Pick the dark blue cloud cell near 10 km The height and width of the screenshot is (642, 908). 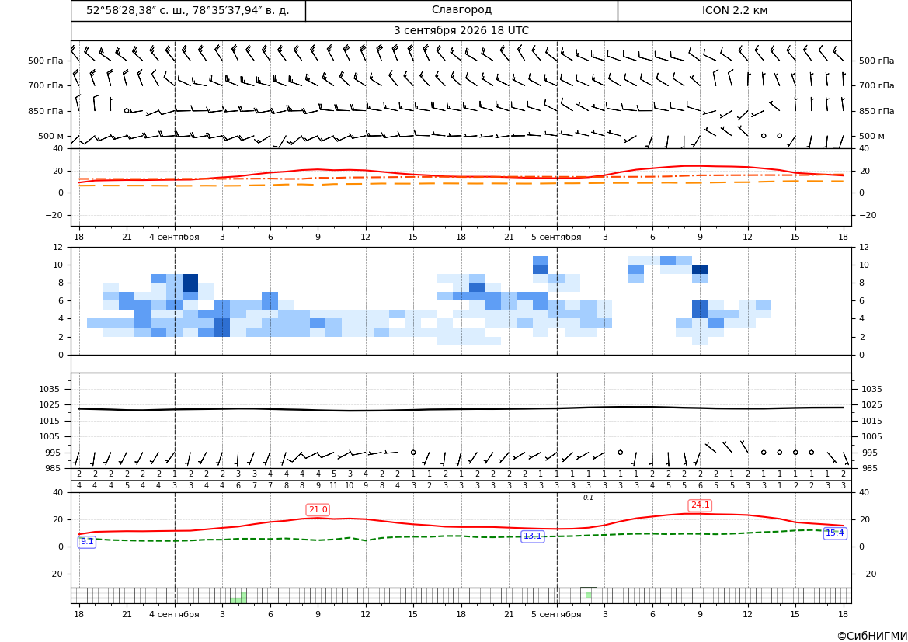click(x=700, y=269)
